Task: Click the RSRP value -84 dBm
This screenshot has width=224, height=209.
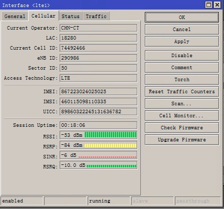Action: [x=72, y=145]
